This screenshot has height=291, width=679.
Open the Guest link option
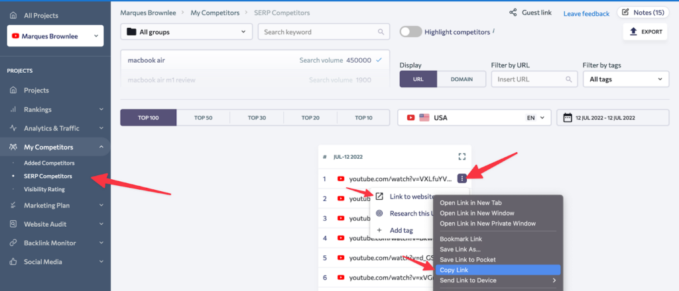click(536, 13)
